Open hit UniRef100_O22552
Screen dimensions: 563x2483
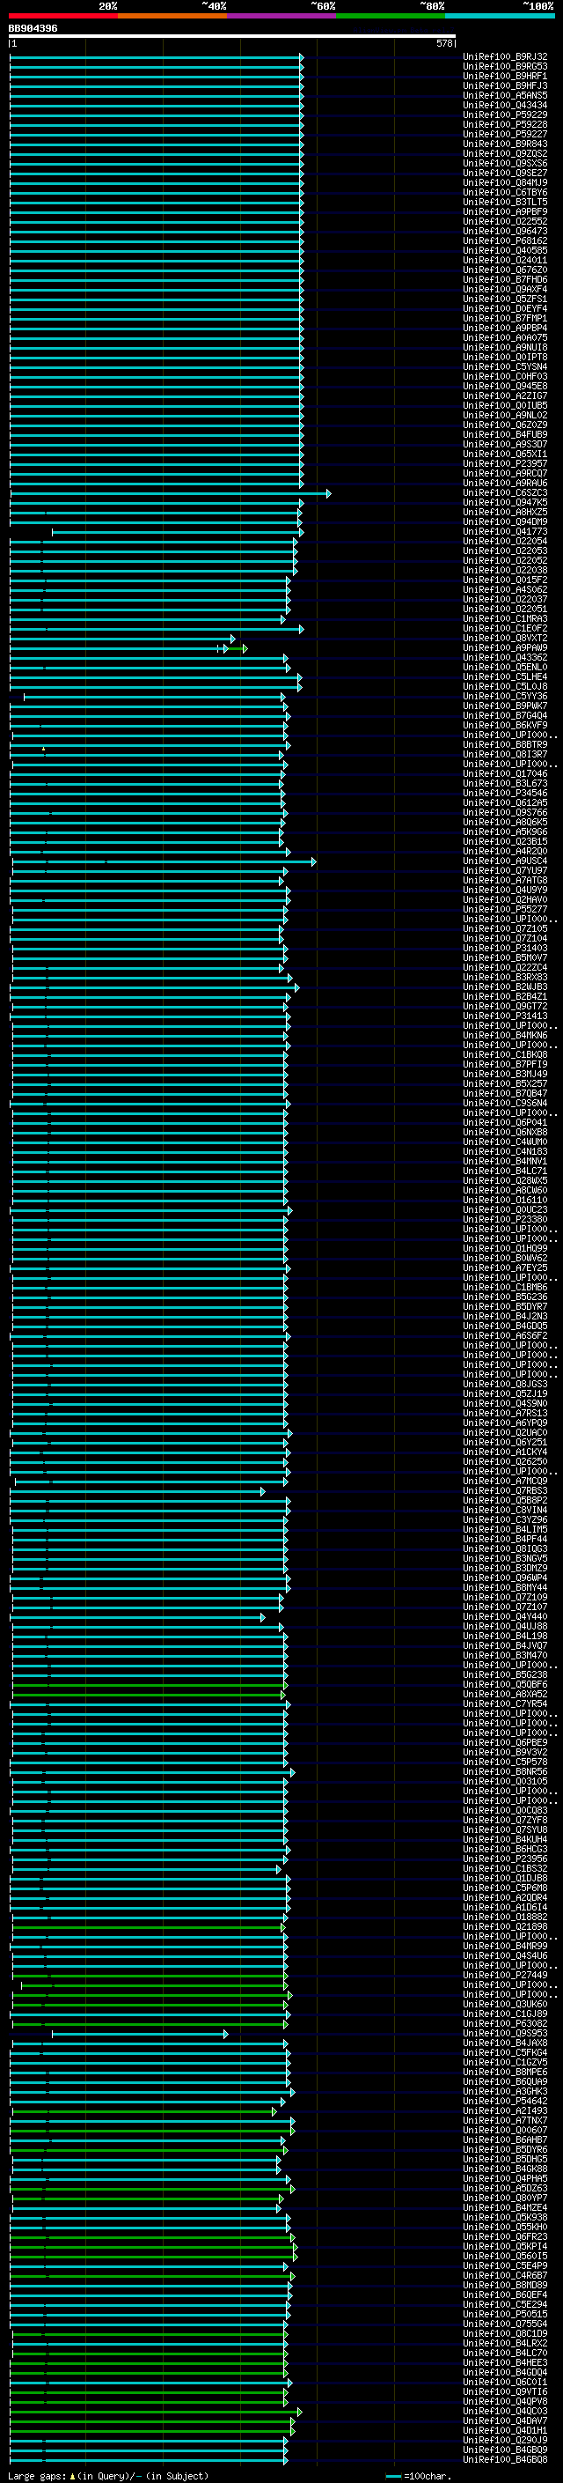coord(505,222)
